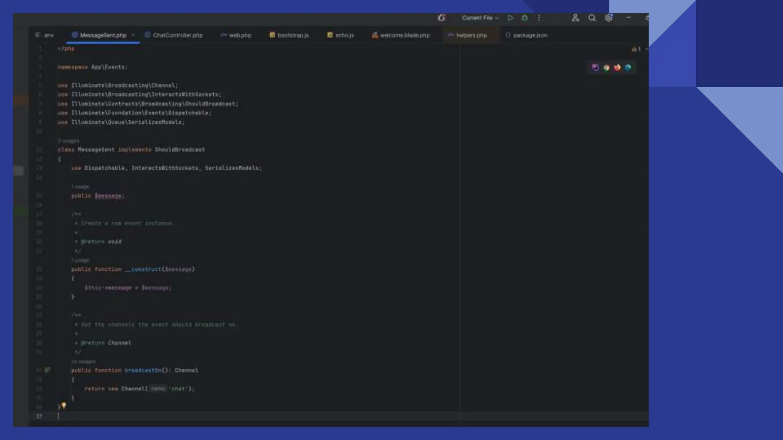The image size is (783, 440).
Task: Open the more actions vertical dots menu
Action: (x=539, y=18)
